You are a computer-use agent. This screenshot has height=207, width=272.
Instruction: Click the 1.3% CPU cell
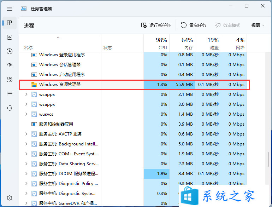[156, 85]
